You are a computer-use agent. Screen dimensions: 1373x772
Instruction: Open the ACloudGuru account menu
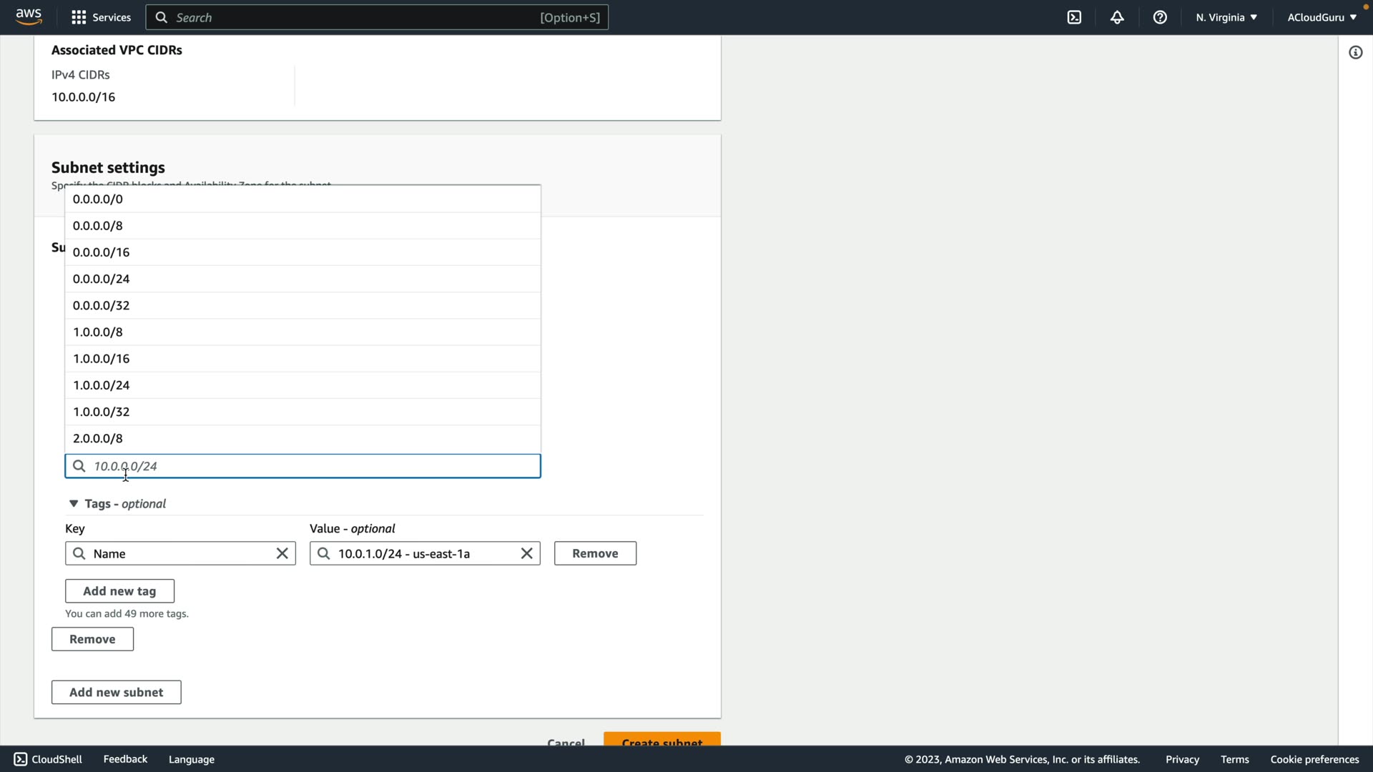click(1321, 17)
